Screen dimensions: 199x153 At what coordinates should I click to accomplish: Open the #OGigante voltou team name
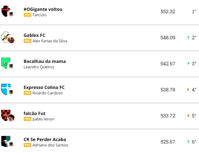click(x=43, y=9)
